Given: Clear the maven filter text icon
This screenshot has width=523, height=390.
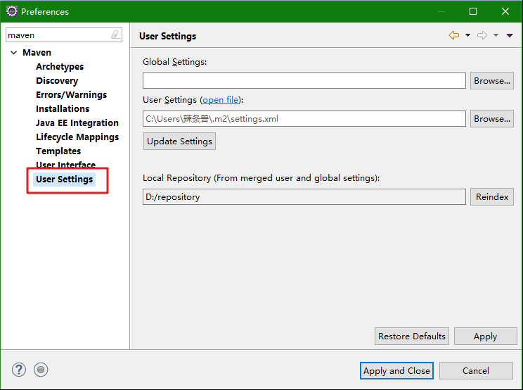Looking at the screenshot, I should coord(115,34).
